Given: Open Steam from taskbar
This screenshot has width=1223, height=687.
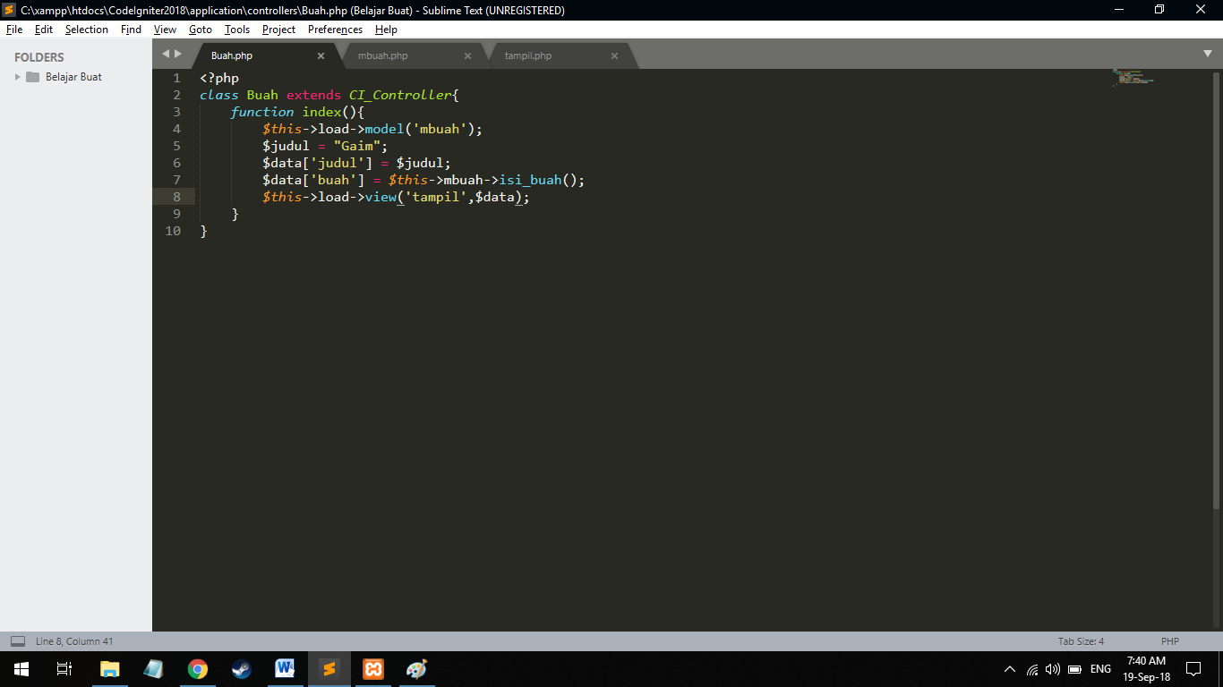Looking at the screenshot, I should (241, 669).
